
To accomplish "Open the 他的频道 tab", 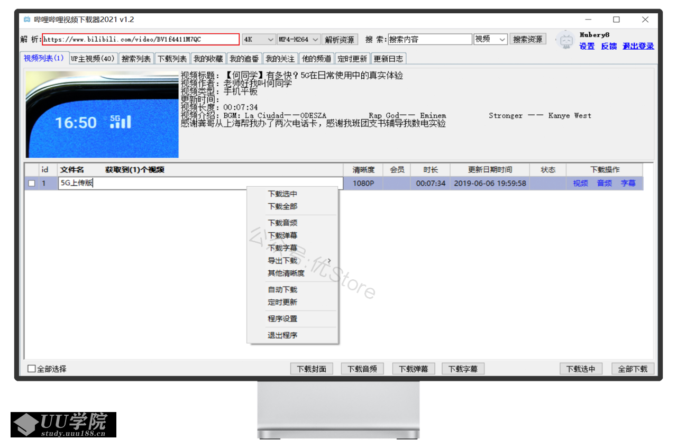I will (316, 59).
